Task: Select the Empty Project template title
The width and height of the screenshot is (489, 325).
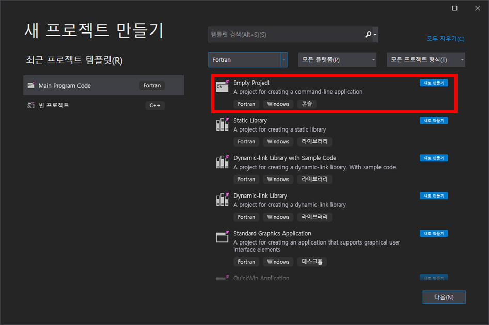Action: coord(251,83)
